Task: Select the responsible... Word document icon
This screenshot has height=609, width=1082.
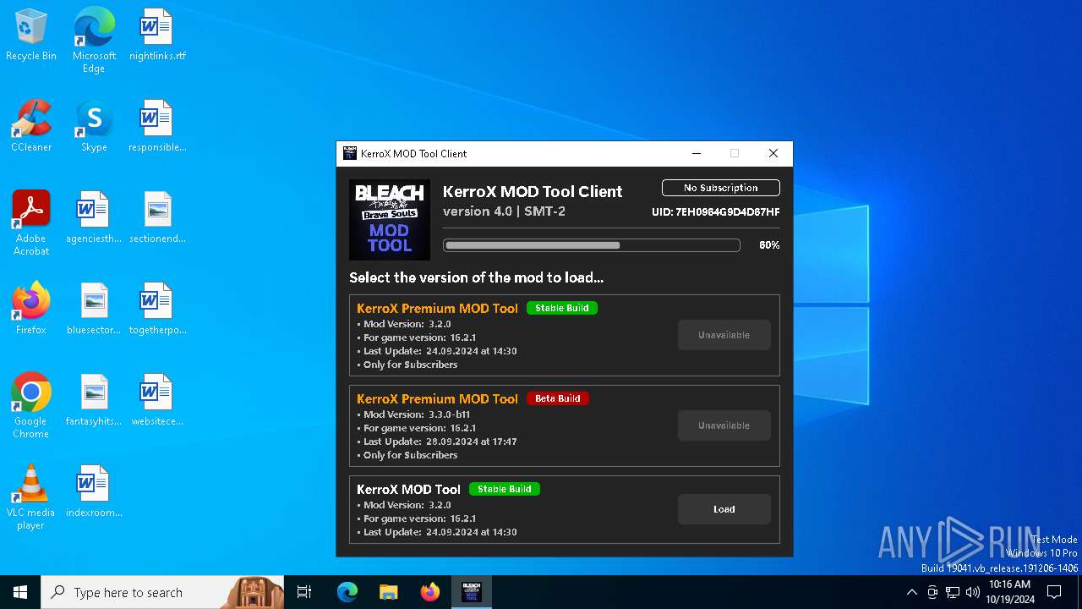Action: click(157, 127)
